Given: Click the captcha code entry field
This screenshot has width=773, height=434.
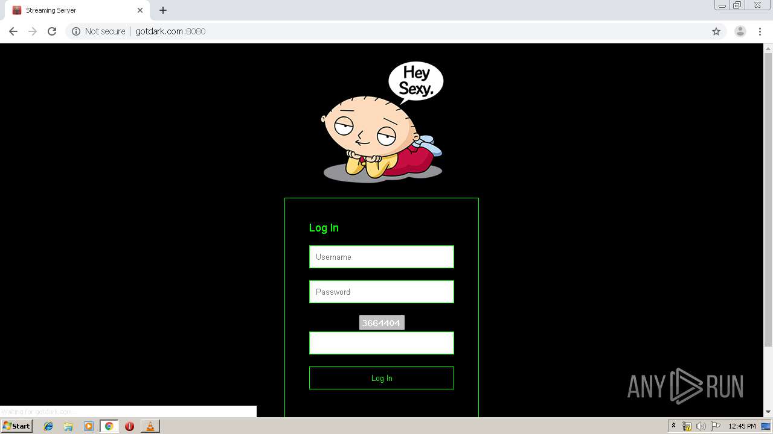Looking at the screenshot, I should click(x=382, y=343).
